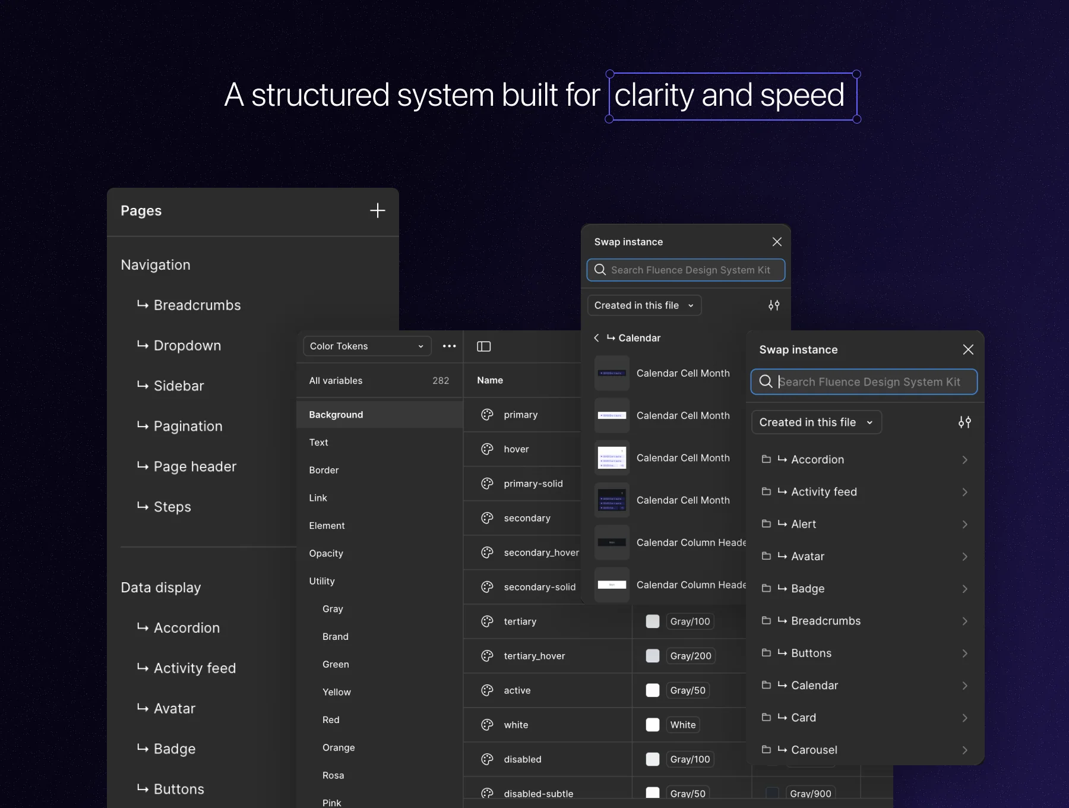
Task: Click folder icon next to Alert
Action: click(x=766, y=523)
